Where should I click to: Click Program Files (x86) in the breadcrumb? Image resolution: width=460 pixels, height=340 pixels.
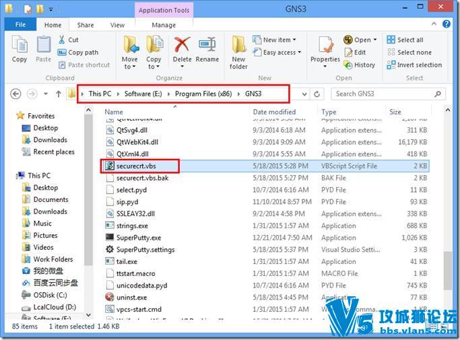click(x=203, y=94)
